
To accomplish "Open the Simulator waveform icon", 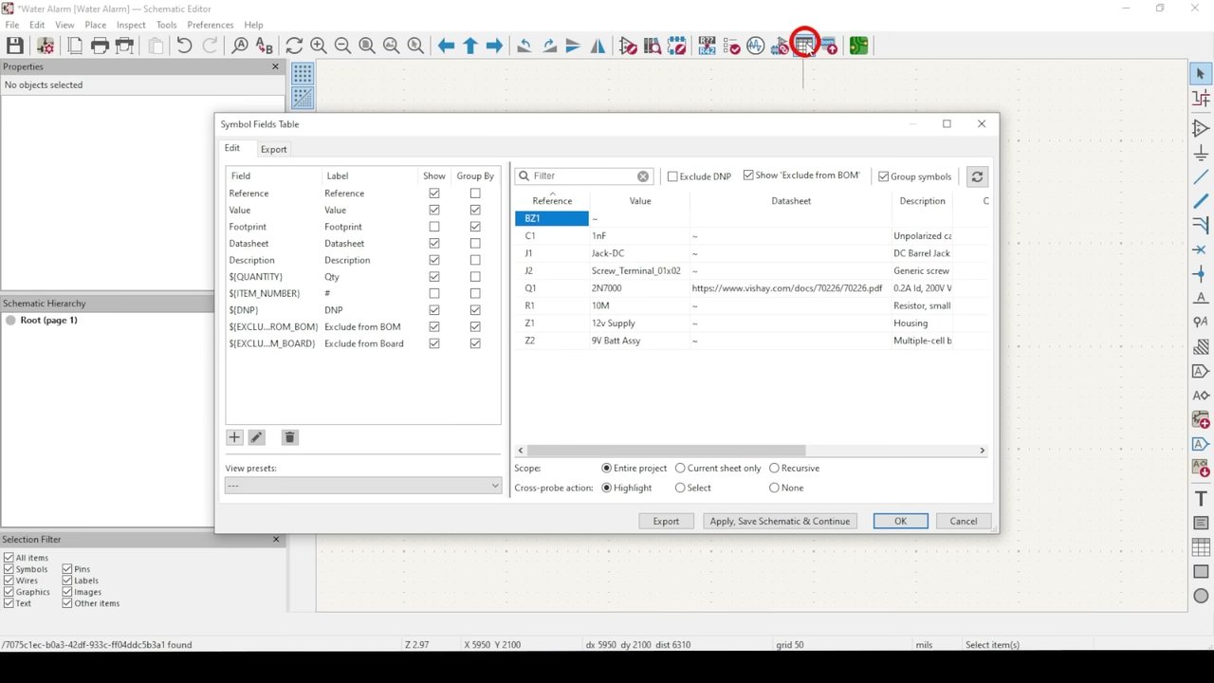I will point(755,46).
